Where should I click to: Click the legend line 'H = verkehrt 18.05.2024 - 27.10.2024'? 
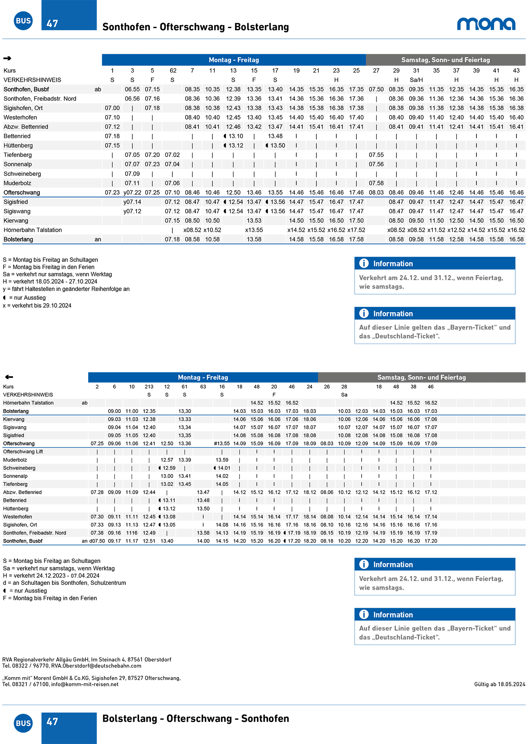50,282
